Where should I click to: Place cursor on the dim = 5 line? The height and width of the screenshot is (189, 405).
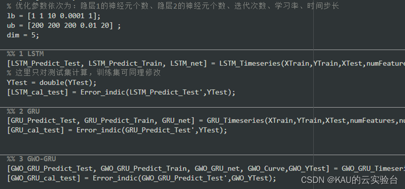23,35
